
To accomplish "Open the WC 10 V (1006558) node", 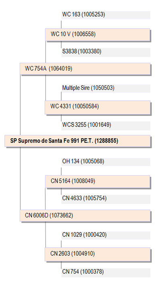I will 98,35.
